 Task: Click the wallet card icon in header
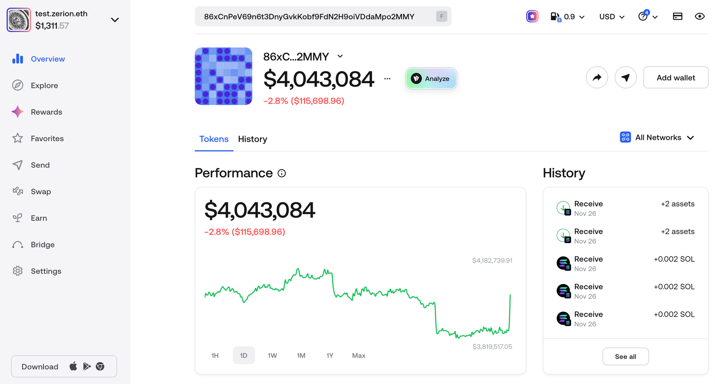coord(677,16)
